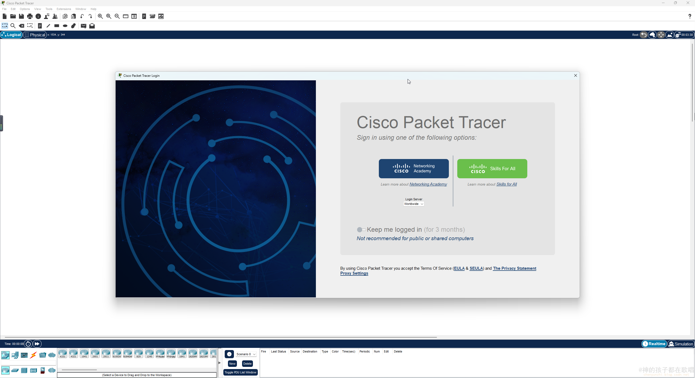Open the Options menu
695x378 pixels.
point(25,9)
